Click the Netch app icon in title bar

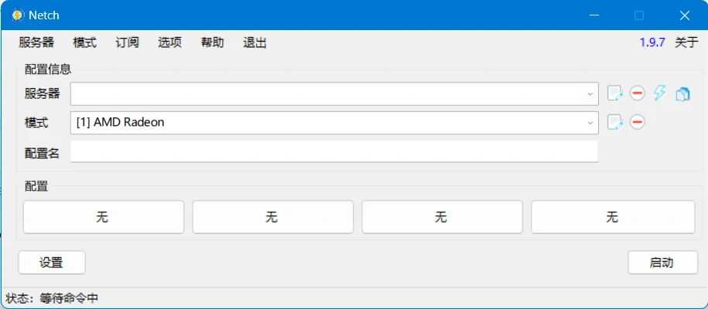click(17, 15)
